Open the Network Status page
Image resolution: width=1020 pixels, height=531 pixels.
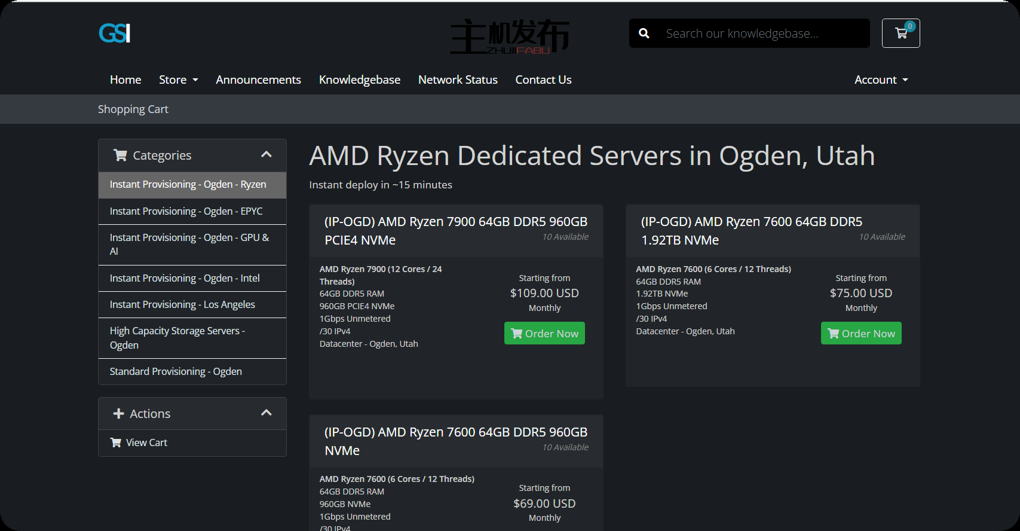pos(458,80)
